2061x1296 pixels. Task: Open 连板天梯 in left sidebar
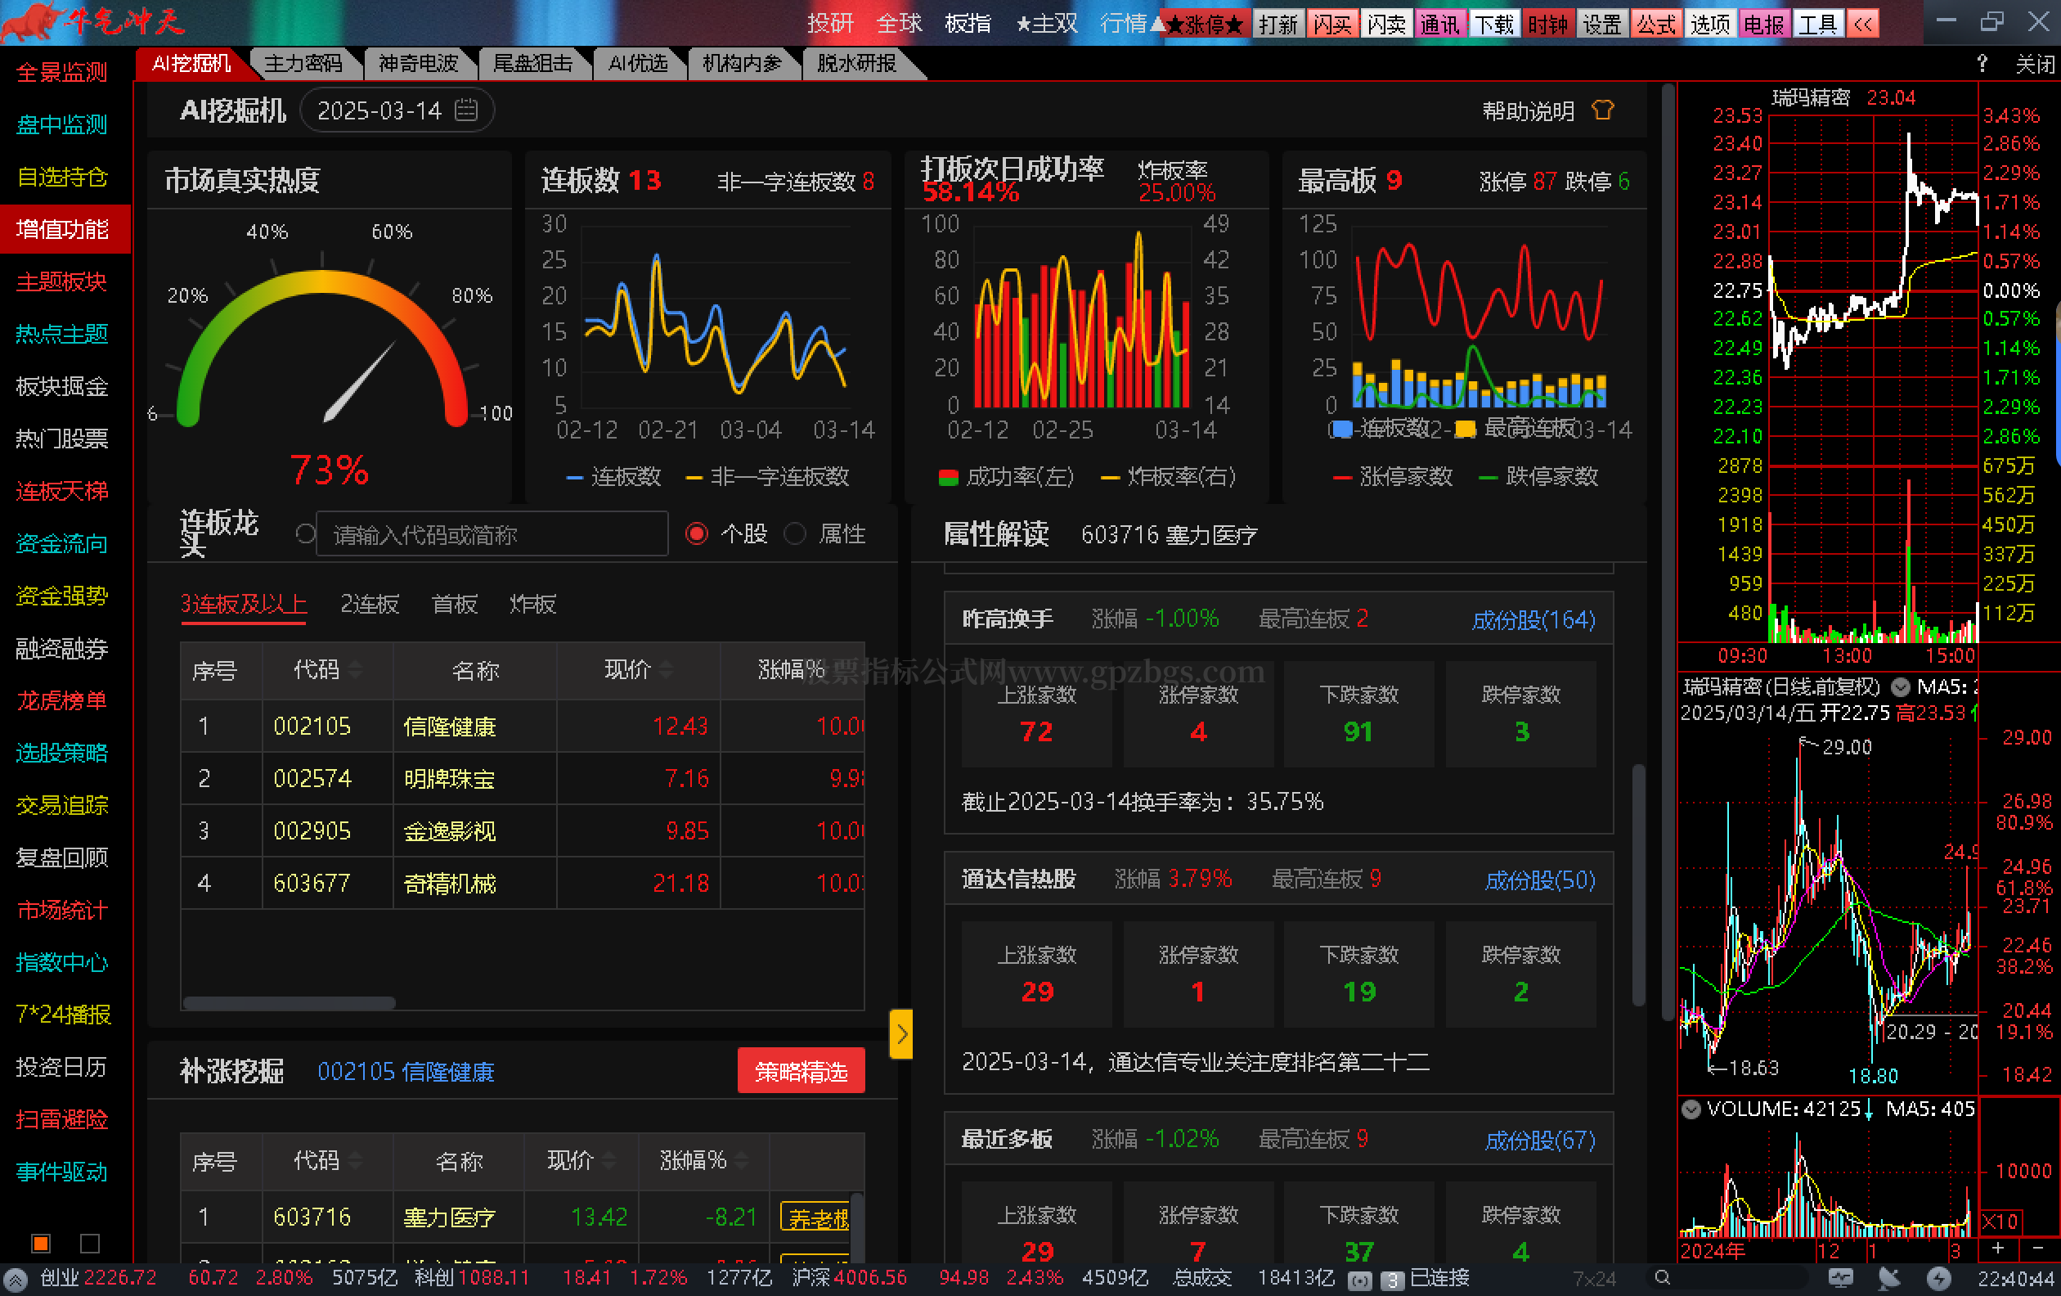pos(61,492)
